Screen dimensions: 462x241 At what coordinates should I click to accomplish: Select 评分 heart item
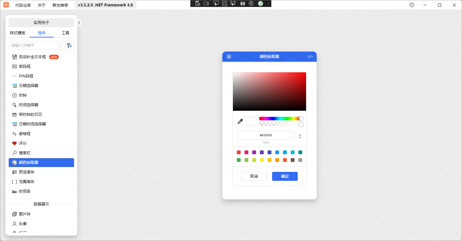click(x=41, y=143)
